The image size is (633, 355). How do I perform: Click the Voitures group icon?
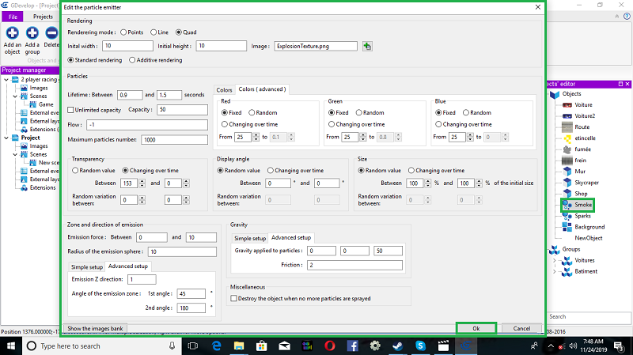(567, 261)
